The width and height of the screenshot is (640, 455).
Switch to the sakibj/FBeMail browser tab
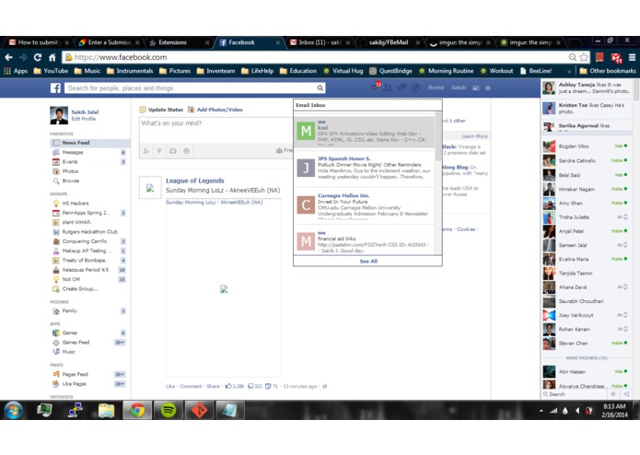click(x=389, y=42)
